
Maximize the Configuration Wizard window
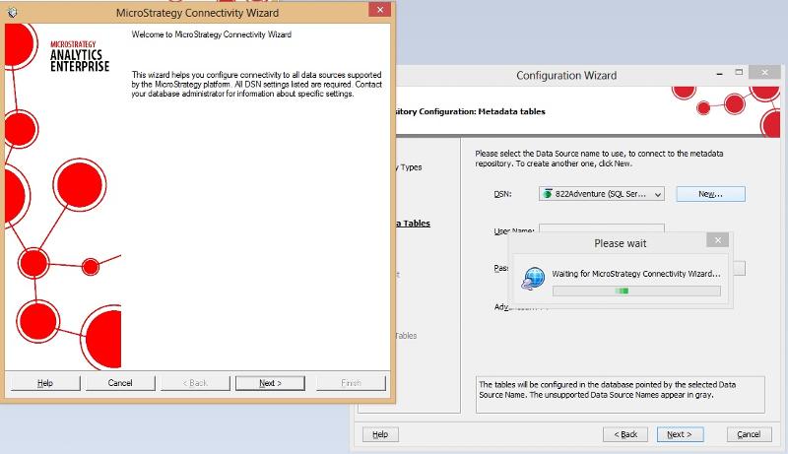coord(739,73)
